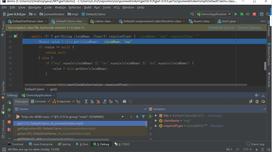The height and width of the screenshot is (152, 272).
Task: Open Project Structure icon in top toolbar
Action: pyautogui.click(x=261, y=14)
